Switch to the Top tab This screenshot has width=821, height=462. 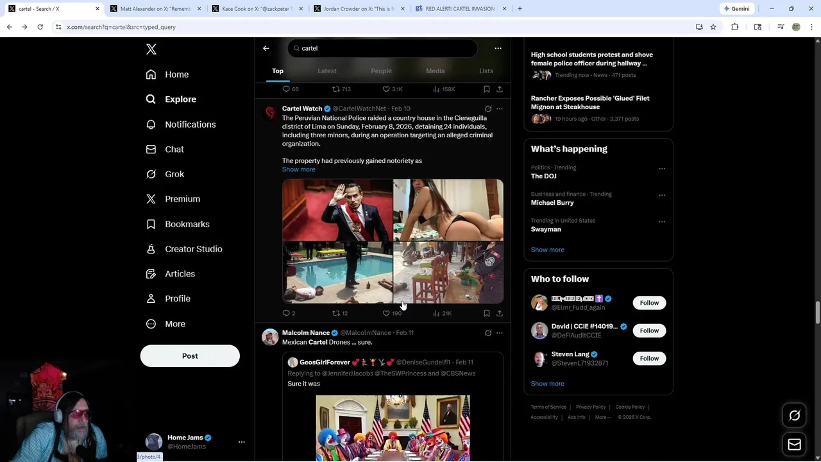(278, 71)
